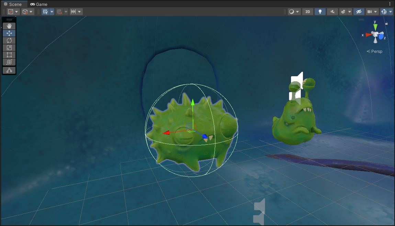
Task: Toggle gizmos display icon
Action: pos(384,12)
